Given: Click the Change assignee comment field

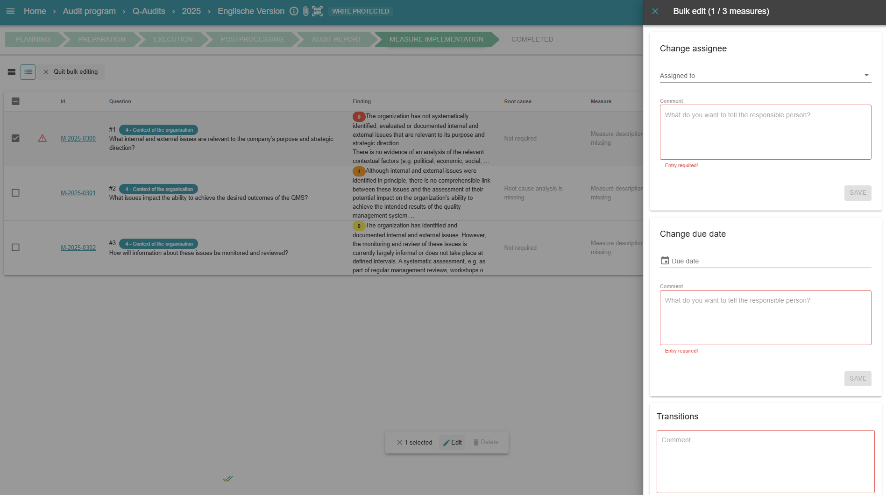Looking at the screenshot, I should (x=765, y=132).
